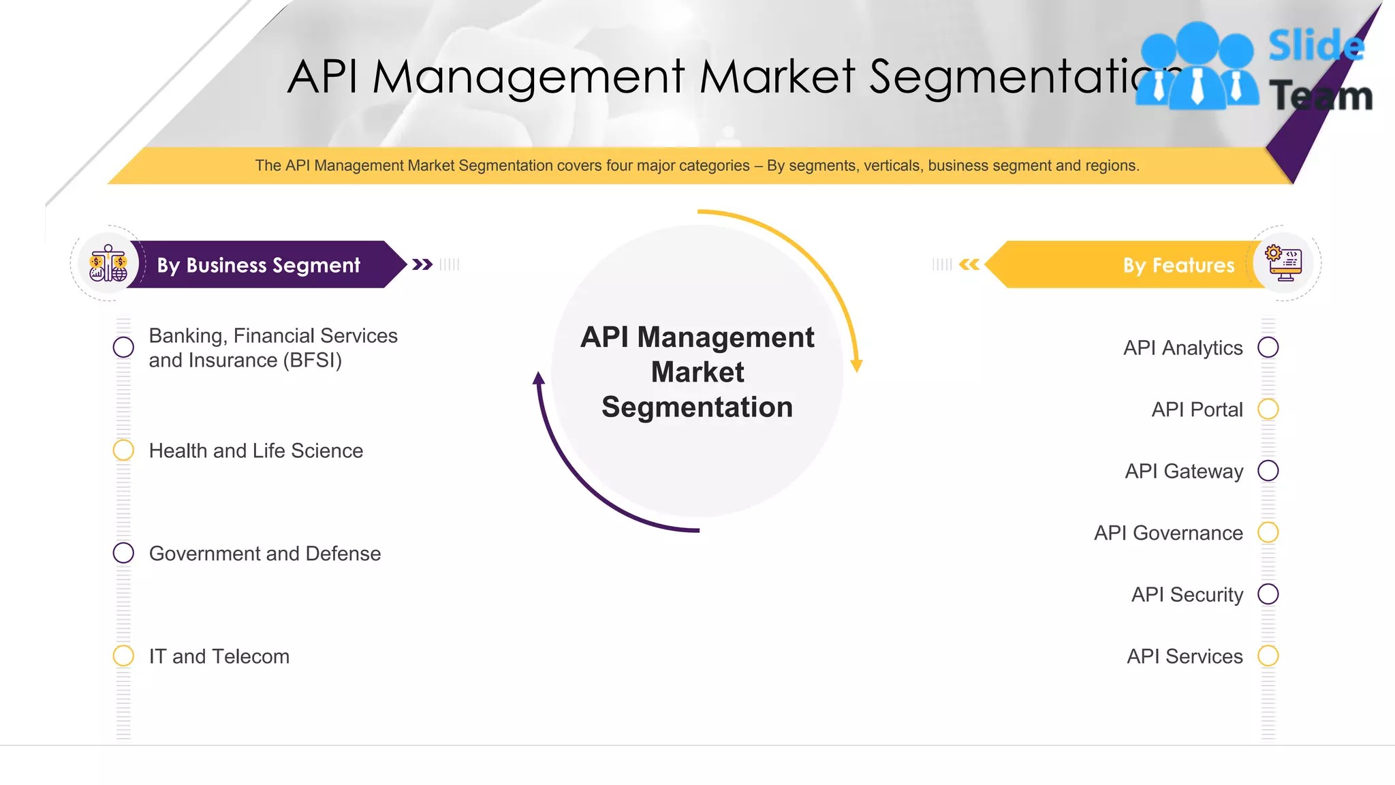Click the API Governance label
Image resolution: width=1395 pixels, height=785 pixels.
(x=1168, y=533)
